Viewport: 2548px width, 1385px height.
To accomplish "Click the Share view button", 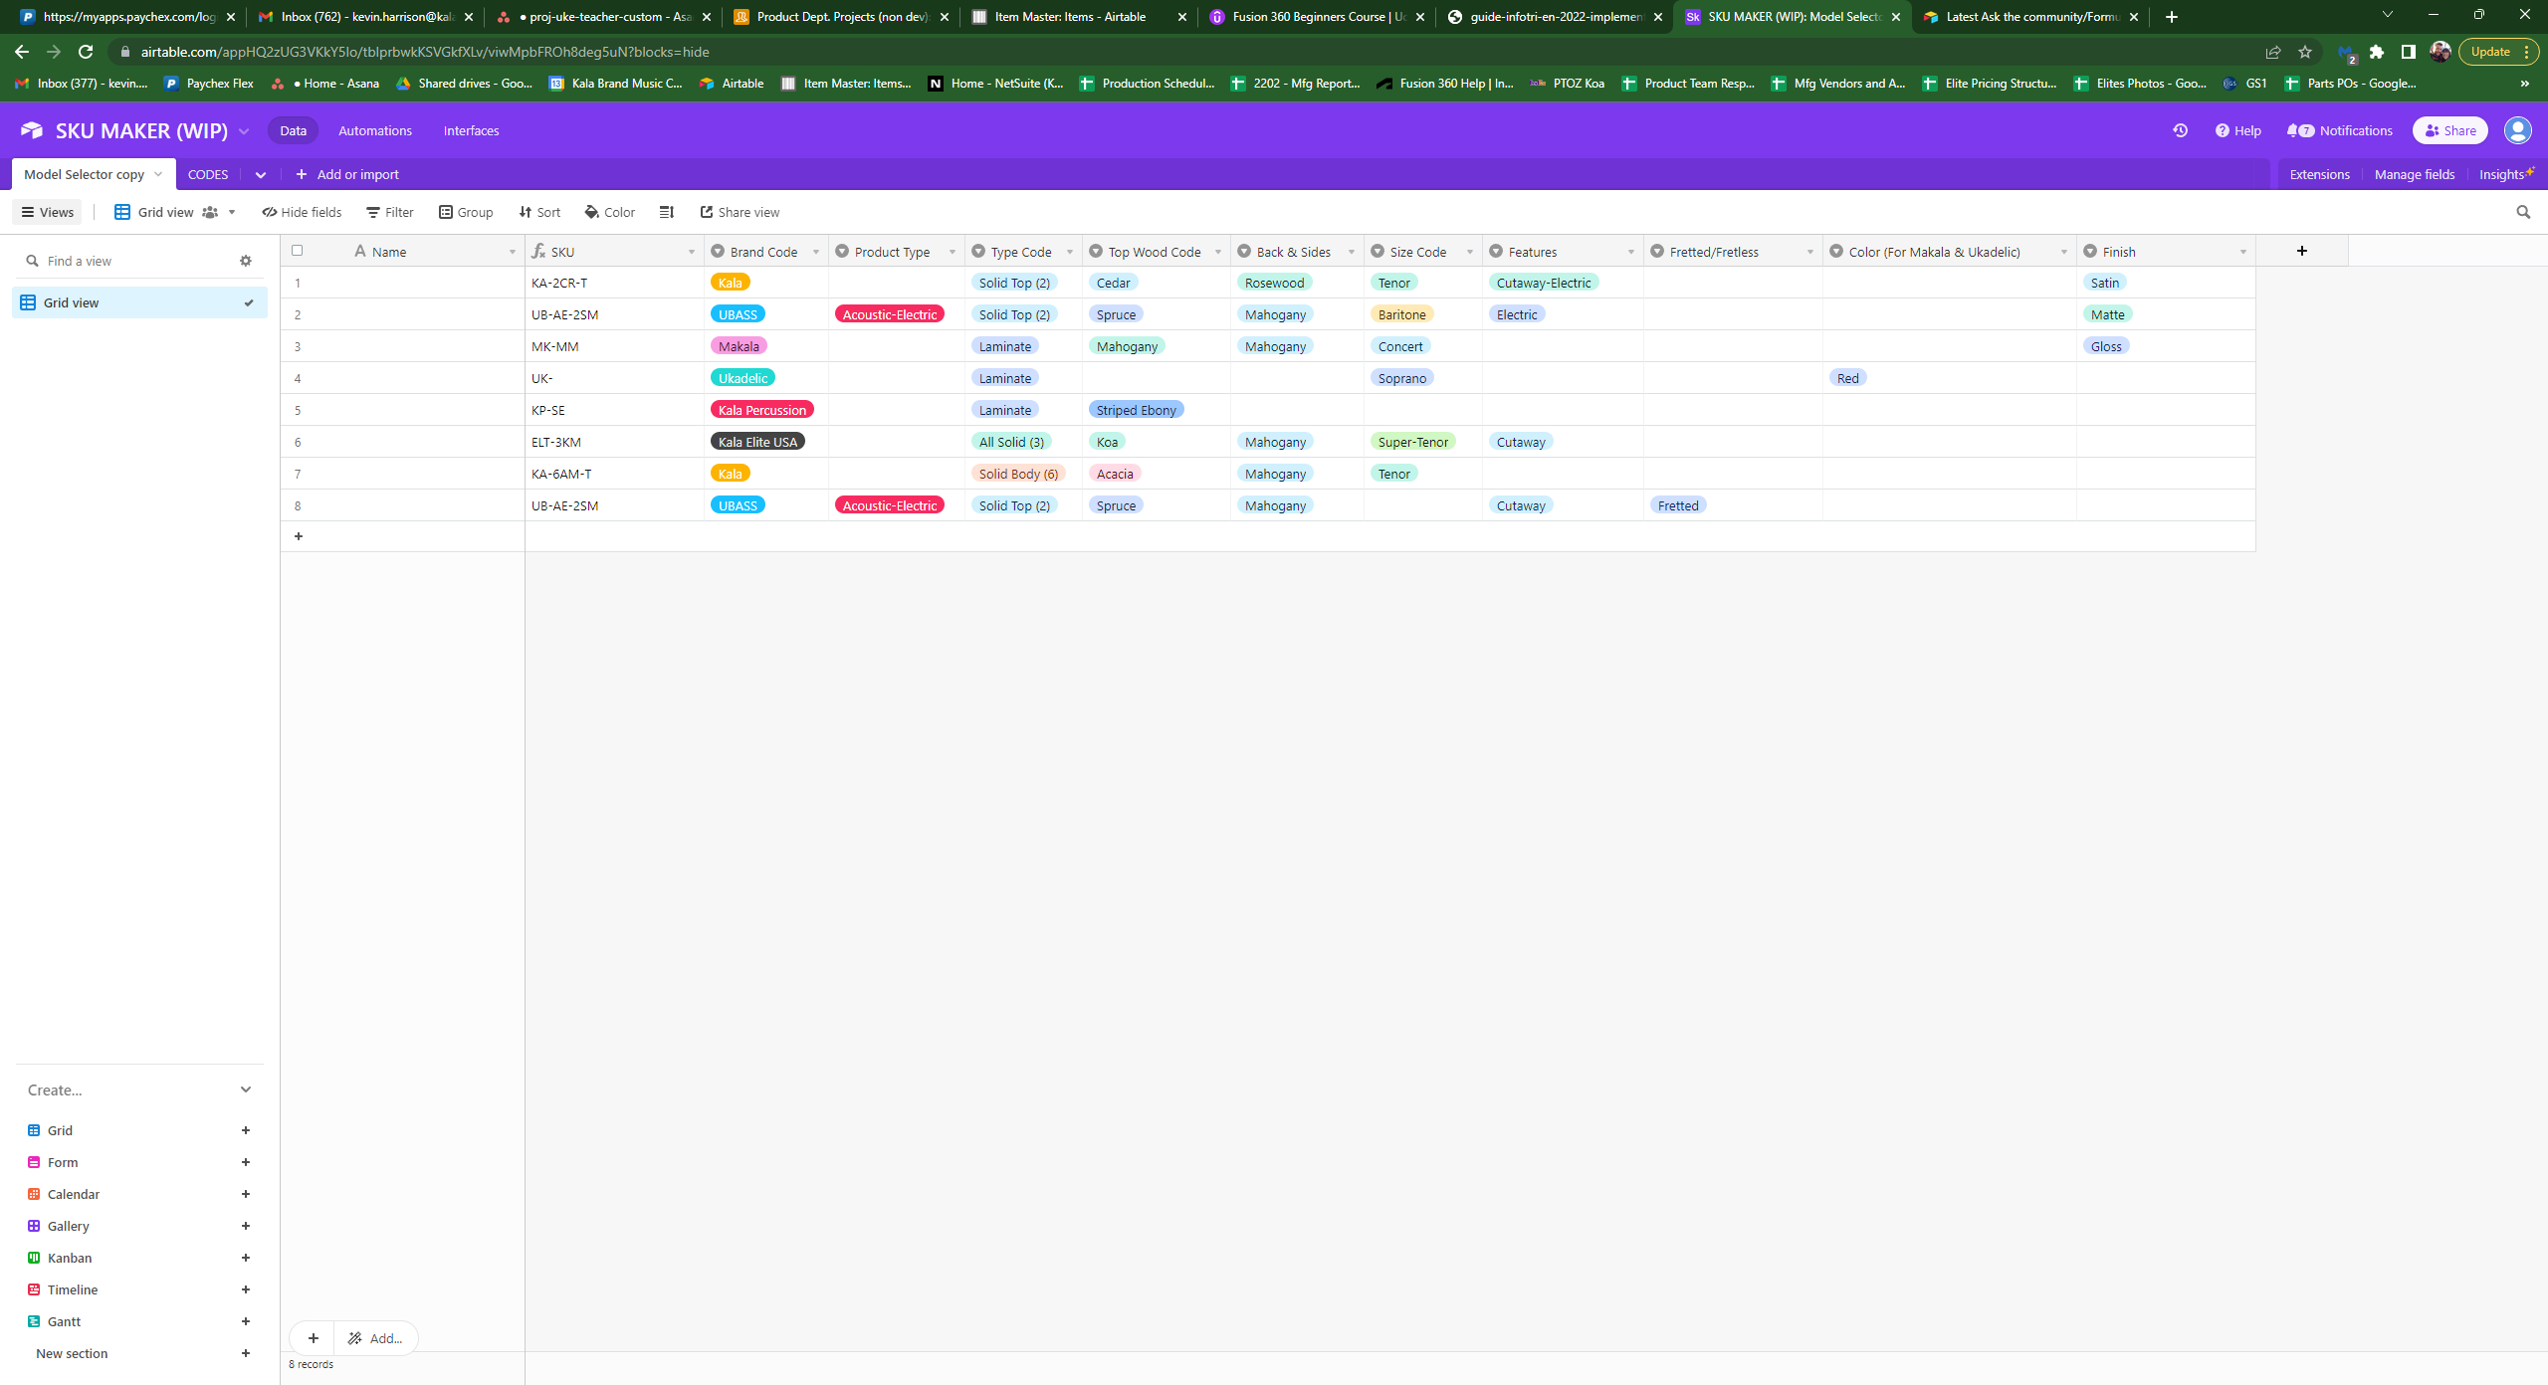I will 741,212.
